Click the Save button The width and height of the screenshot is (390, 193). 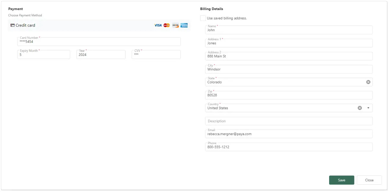click(x=341, y=180)
